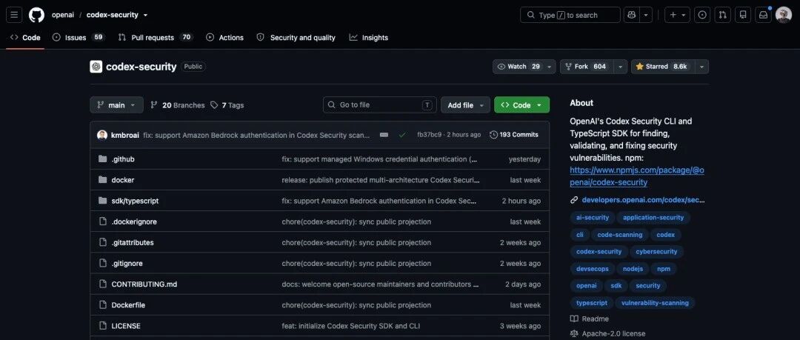Image resolution: width=800 pixels, height=340 pixels.
Task: Select the vulnerability-scanning topic tag
Action: (x=655, y=303)
